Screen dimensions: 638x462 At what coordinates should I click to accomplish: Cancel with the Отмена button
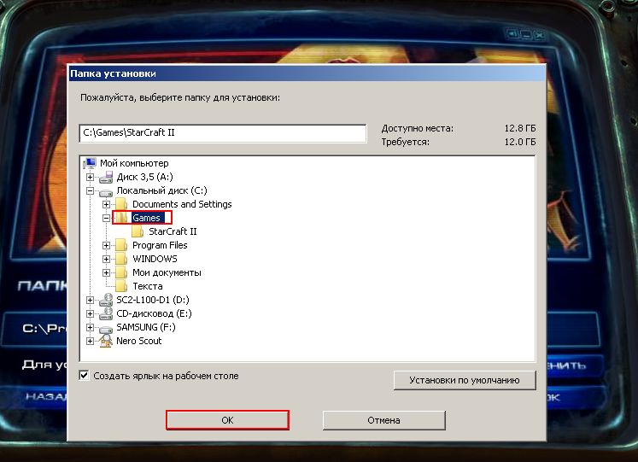pyautogui.click(x=384, y=420)
